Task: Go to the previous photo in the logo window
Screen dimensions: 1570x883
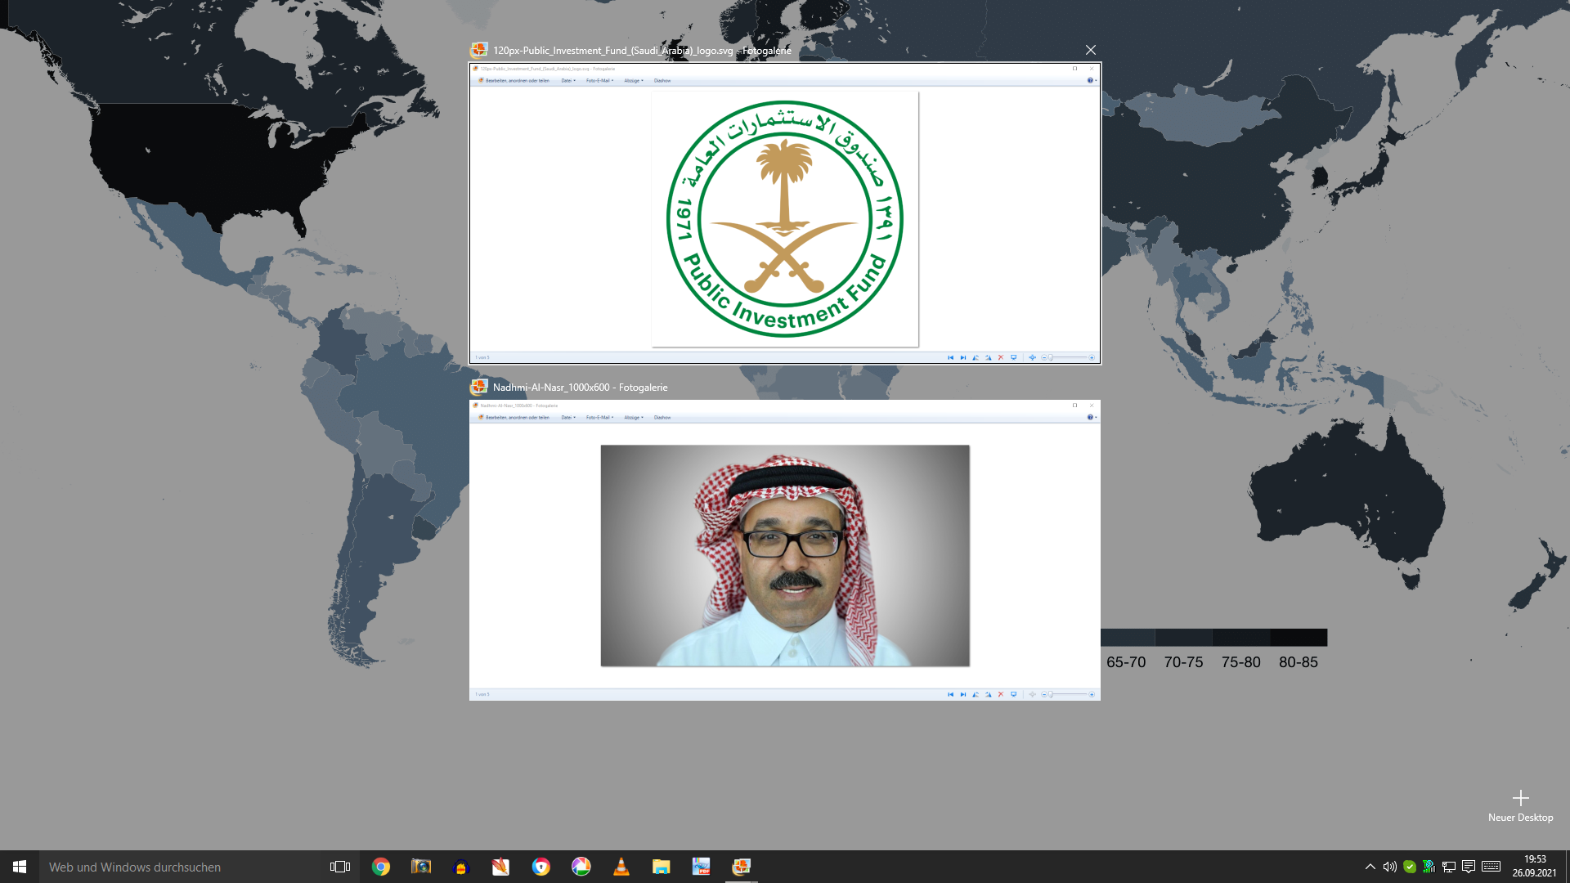Action: (950, 357)
